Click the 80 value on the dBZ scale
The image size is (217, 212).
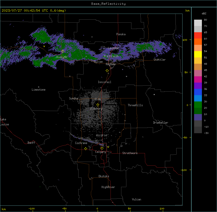coord(205,20)
